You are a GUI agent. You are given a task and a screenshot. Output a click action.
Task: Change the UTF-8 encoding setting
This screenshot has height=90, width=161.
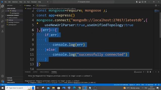click(138, 85)
